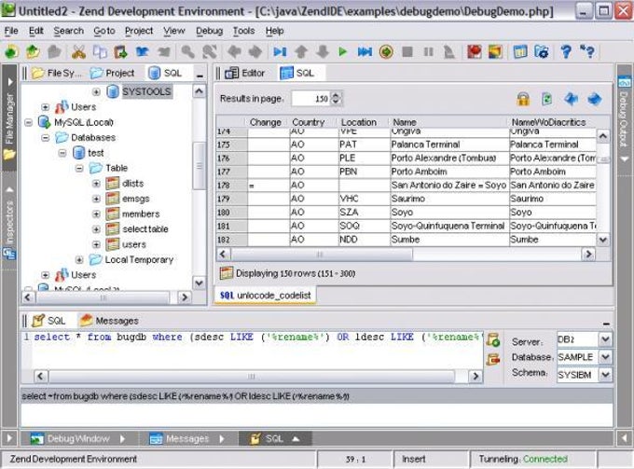Click the grey stop debug square

pyautogui.click(x=407, y=52)
